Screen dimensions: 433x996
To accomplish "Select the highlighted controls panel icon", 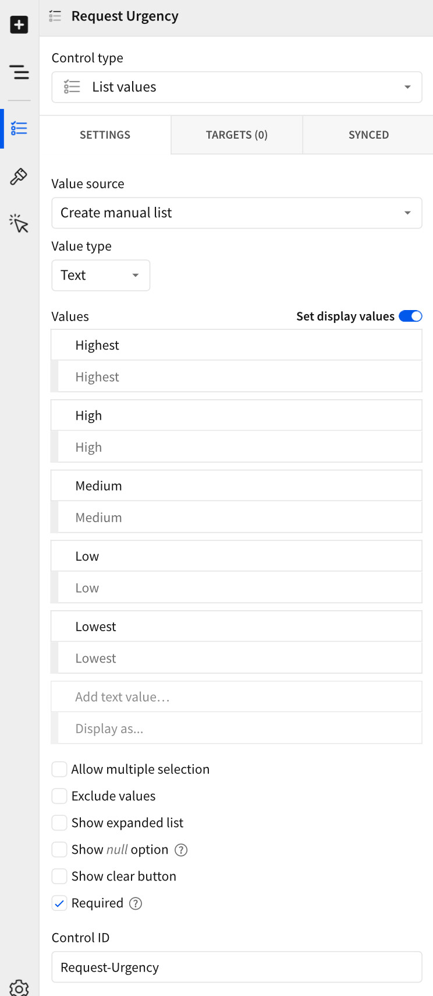I will pyautogui.click(x=19, y=128).
